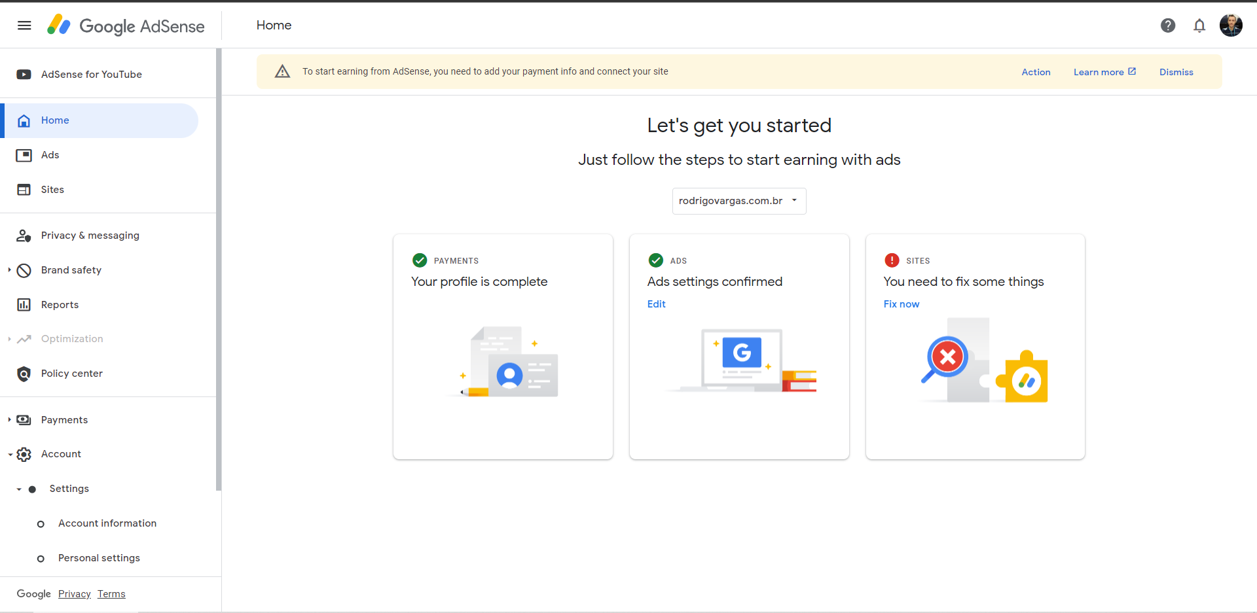The height and width of the screenshot is (613, 1257).
Task: Dismiss the warning banner
Action: pyautogui.click(x=1176, y=72)
